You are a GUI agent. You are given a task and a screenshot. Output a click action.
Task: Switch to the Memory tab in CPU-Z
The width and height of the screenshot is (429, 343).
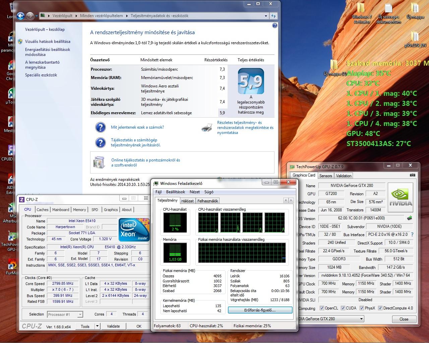pos(79,210)
